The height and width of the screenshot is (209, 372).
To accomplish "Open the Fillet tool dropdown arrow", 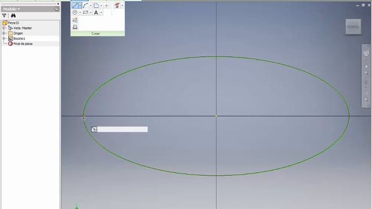I will [x=101, y=5].
